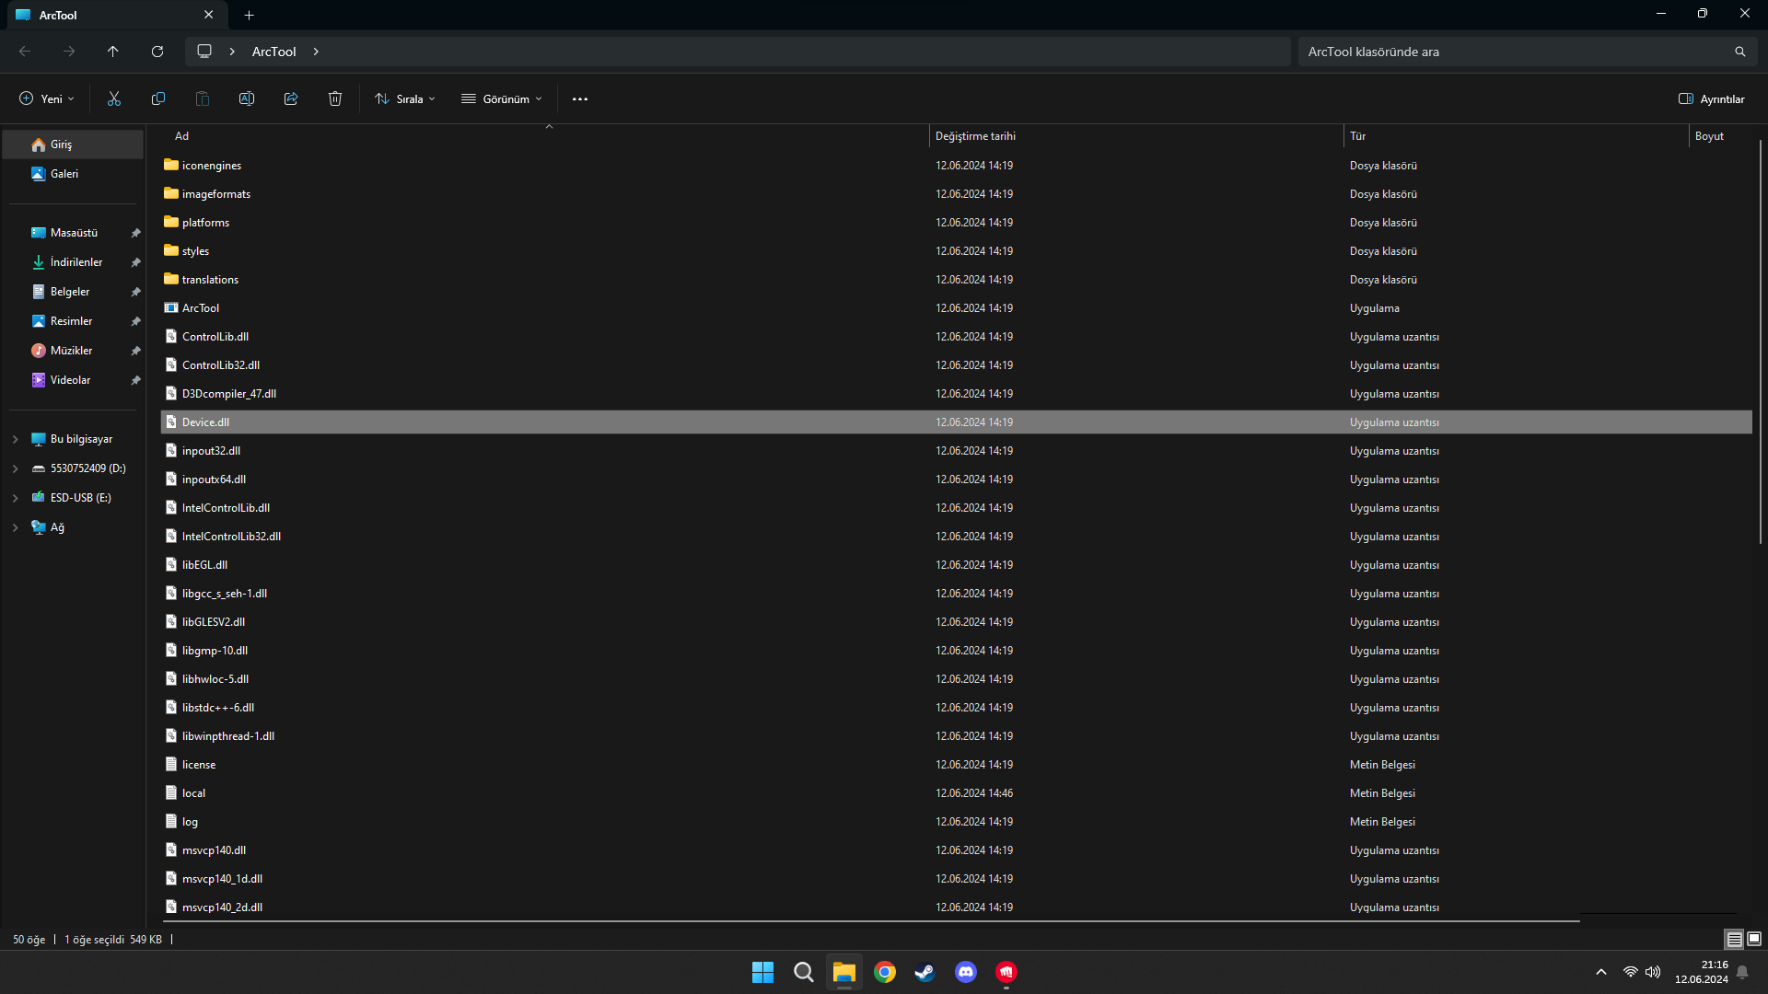Go back with the left arrow button
Image resolution: width=1768 pixels, height=994 pixels.
(x=25, y=52)
